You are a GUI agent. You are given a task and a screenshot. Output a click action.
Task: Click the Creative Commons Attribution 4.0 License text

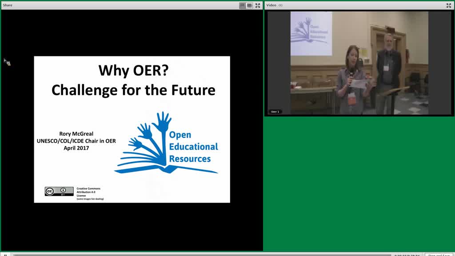[x=88, y=192]
